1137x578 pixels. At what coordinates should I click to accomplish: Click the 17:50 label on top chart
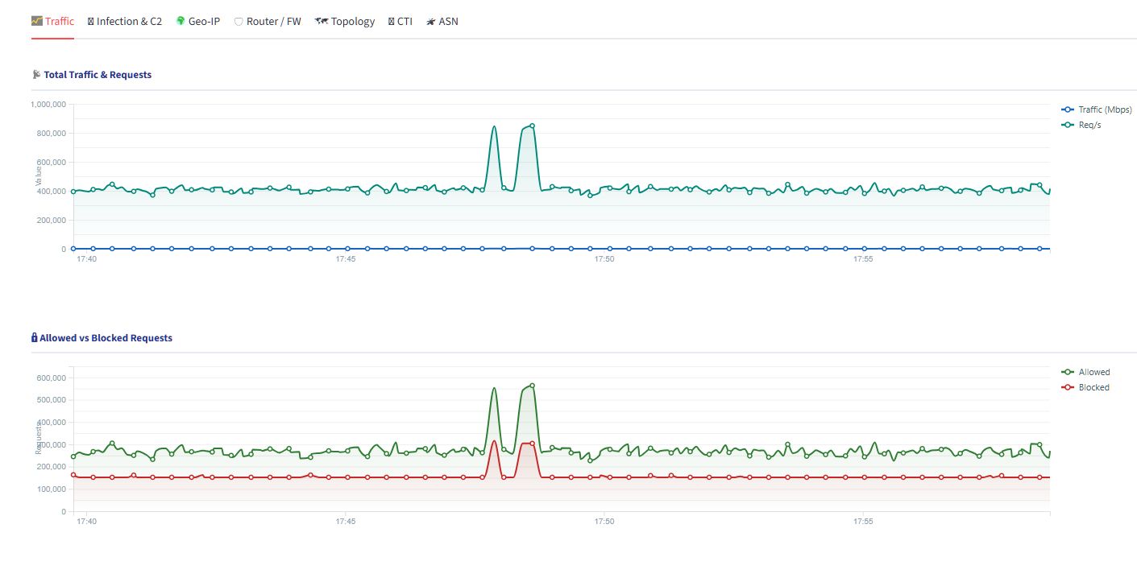pos(604,259)
